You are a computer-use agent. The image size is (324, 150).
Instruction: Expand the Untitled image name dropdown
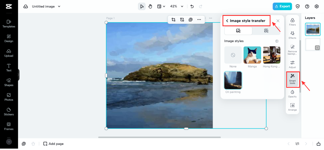coord(59,7)
